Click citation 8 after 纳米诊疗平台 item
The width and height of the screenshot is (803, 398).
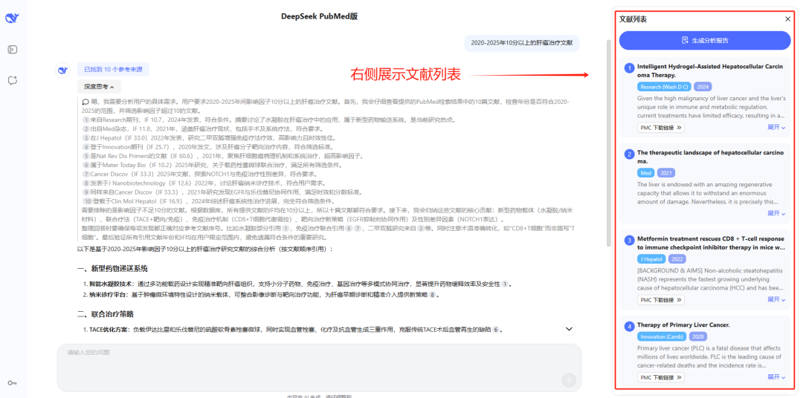point(432,296)
